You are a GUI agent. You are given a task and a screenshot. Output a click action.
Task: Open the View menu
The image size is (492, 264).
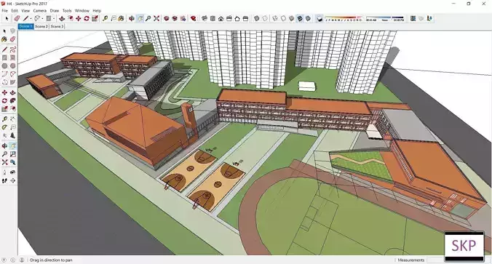tap(25, 11)
